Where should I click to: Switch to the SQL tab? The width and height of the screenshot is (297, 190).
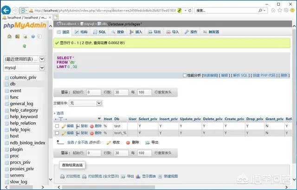coord(100,32)
